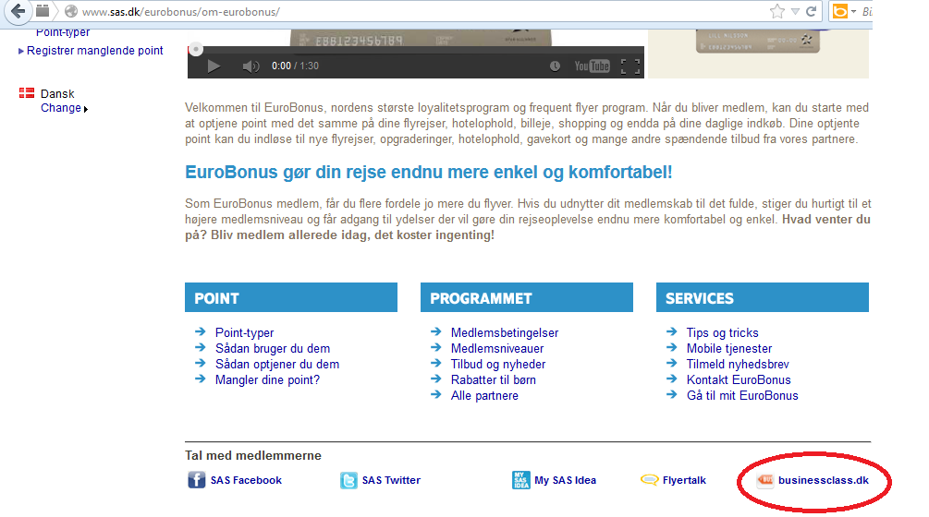The height and width of the screenshot is (517, 929).
Task: Open the SAS Twitter link
Action: coord(391,480)
